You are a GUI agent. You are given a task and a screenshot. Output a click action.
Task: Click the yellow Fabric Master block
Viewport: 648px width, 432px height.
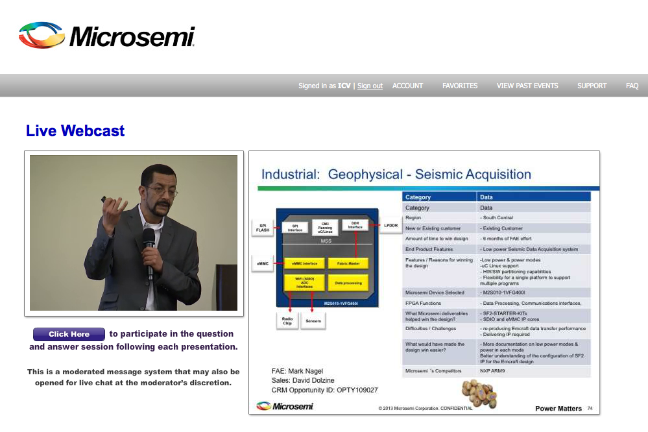pos(348,263)
